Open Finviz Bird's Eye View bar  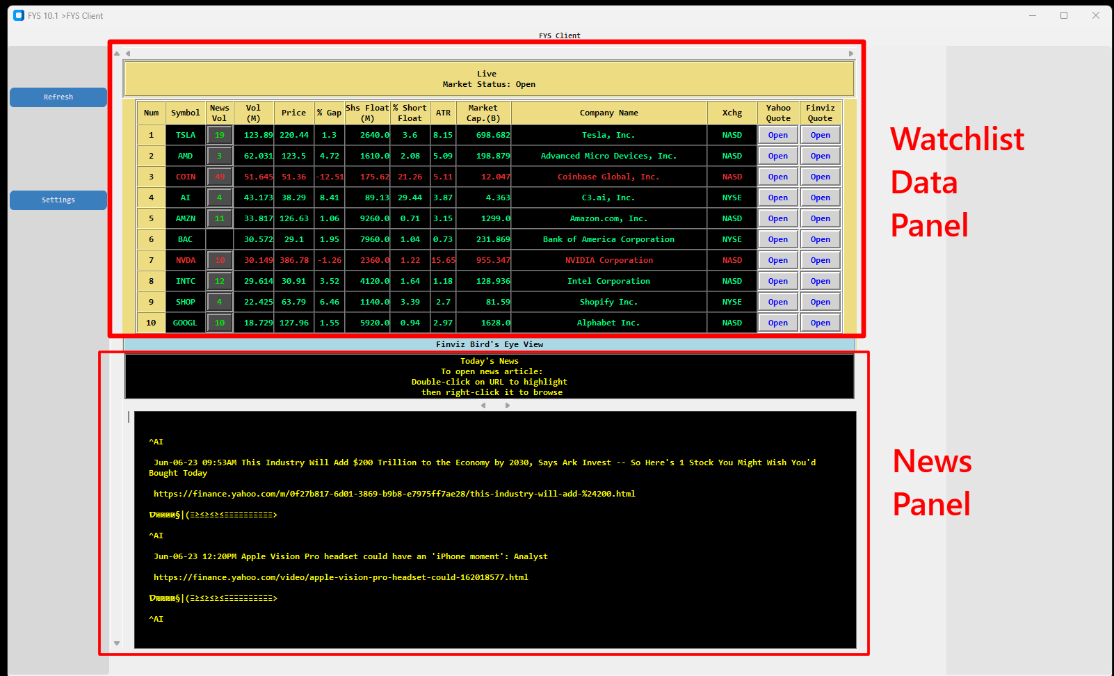click(490, 344)
